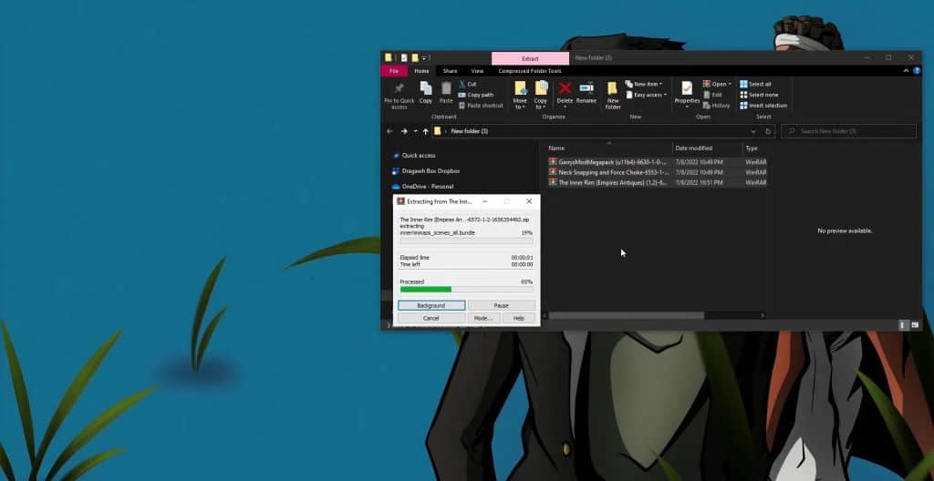
Task: Click Help in the extraction dialog
Action: (519, 319)
